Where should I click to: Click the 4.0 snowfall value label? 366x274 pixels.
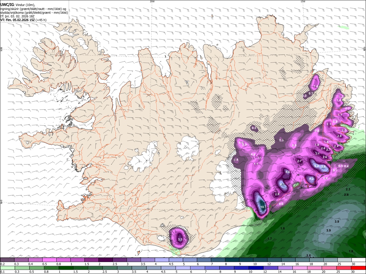288,172
